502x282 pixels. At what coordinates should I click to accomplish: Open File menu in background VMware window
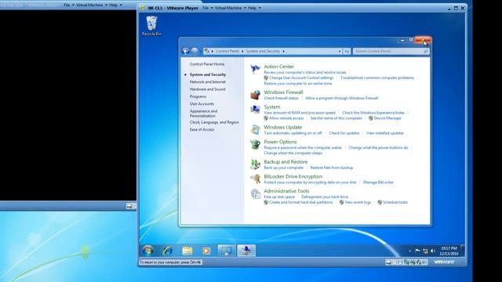(x=68, y=5)
